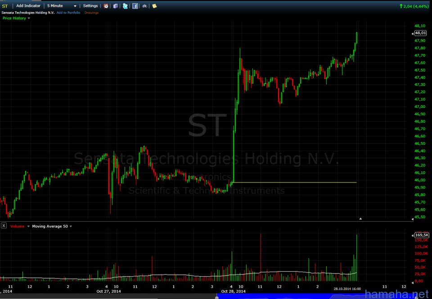Click the 48,01 current price marker
This screenshot has width=432, height=299.
pos(420,33)
